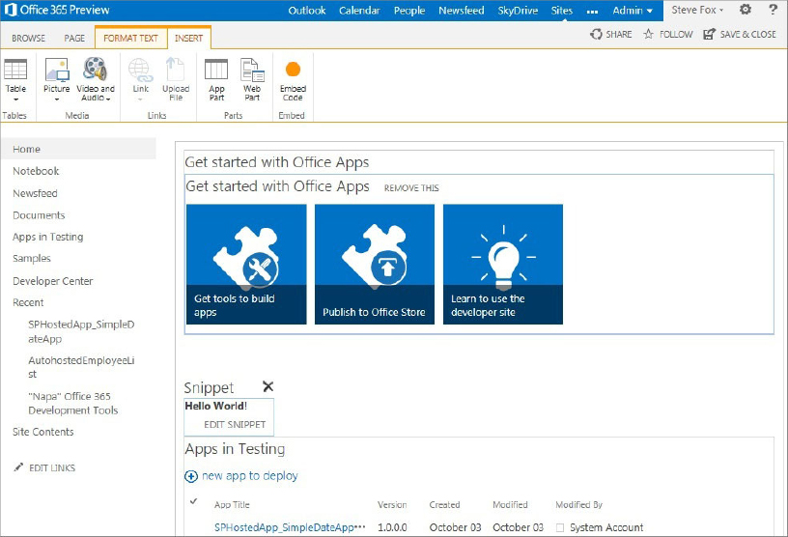Image resolution: width=788 pixels, height=537 pixels.
Task: Open Newsfeed in the top bar
Action: 461,10
